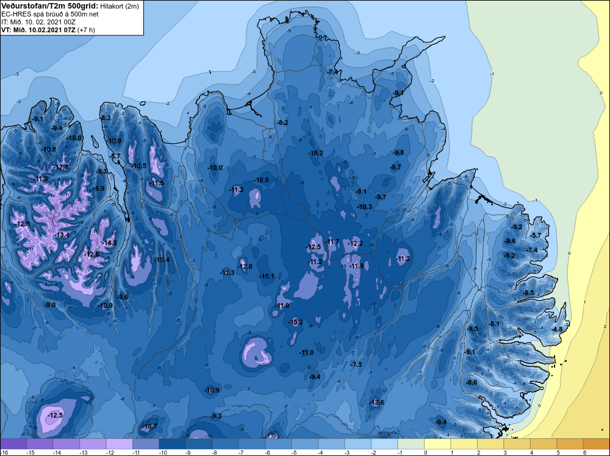Viewport: 610px width, 456px height.
Task: Click the 'EC-HRES spá brúuð á 500m net' line
Action: 50,14
